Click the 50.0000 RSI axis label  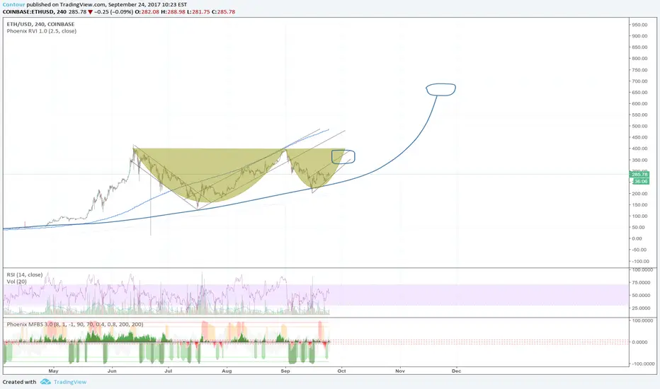tap(642, 295)
